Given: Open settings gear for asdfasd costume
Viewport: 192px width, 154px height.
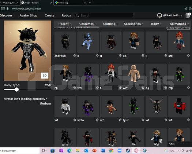Looking at the screenshot, I should pos(75,55).
